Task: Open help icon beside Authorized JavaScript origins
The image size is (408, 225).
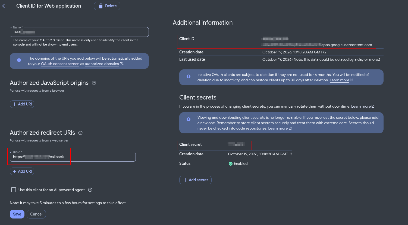Action: point(94,83)
